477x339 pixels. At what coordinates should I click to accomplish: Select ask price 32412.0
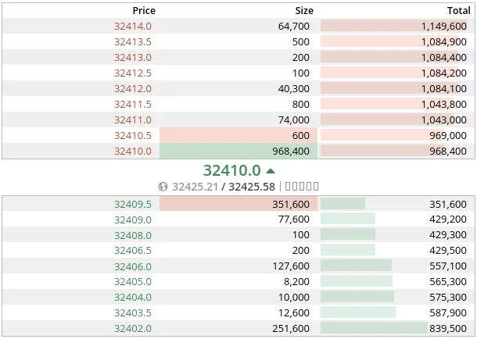(x=133, y=88)
